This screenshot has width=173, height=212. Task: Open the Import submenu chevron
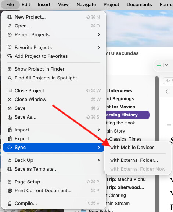[x=98, y=130]
